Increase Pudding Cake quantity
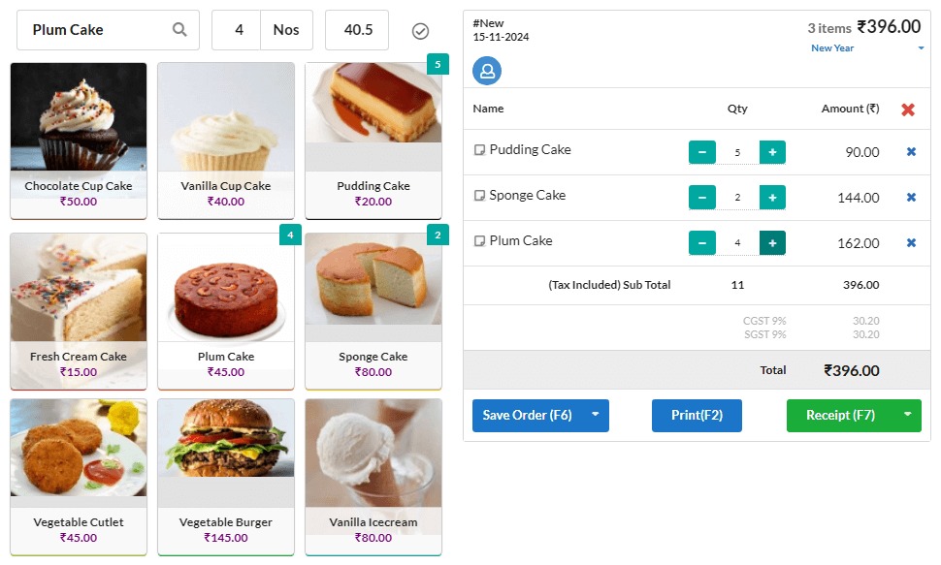The height and width of the screenshot is (565, 941). [x=772, y=152]
